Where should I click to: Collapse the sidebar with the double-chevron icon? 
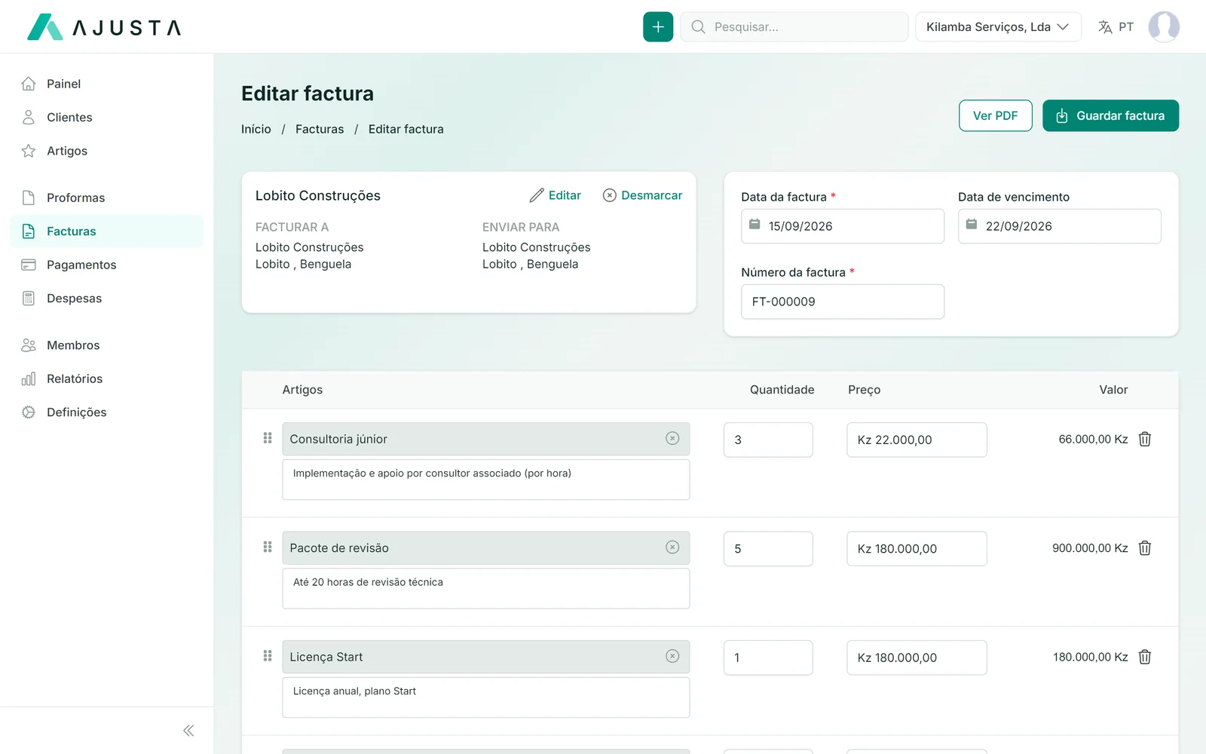pos(188,731)
